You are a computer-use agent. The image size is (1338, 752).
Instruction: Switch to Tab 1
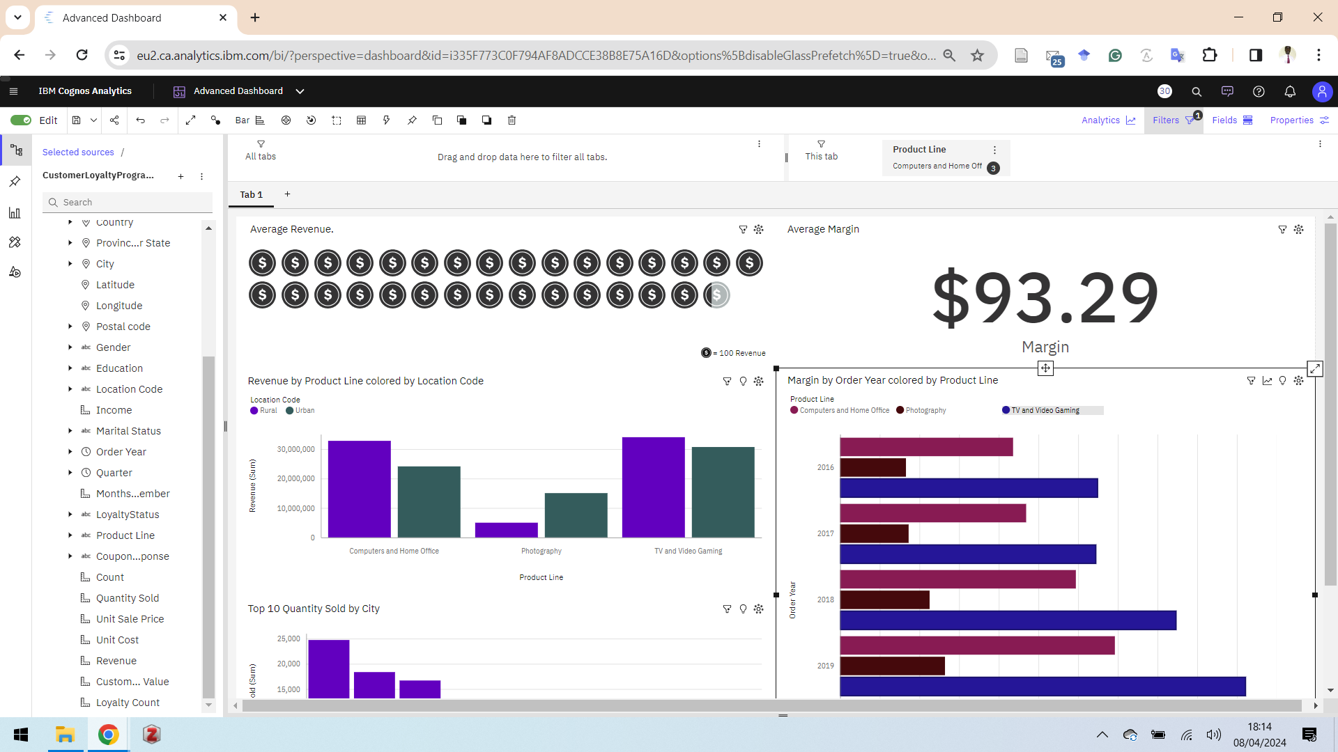tap(251, 195)
